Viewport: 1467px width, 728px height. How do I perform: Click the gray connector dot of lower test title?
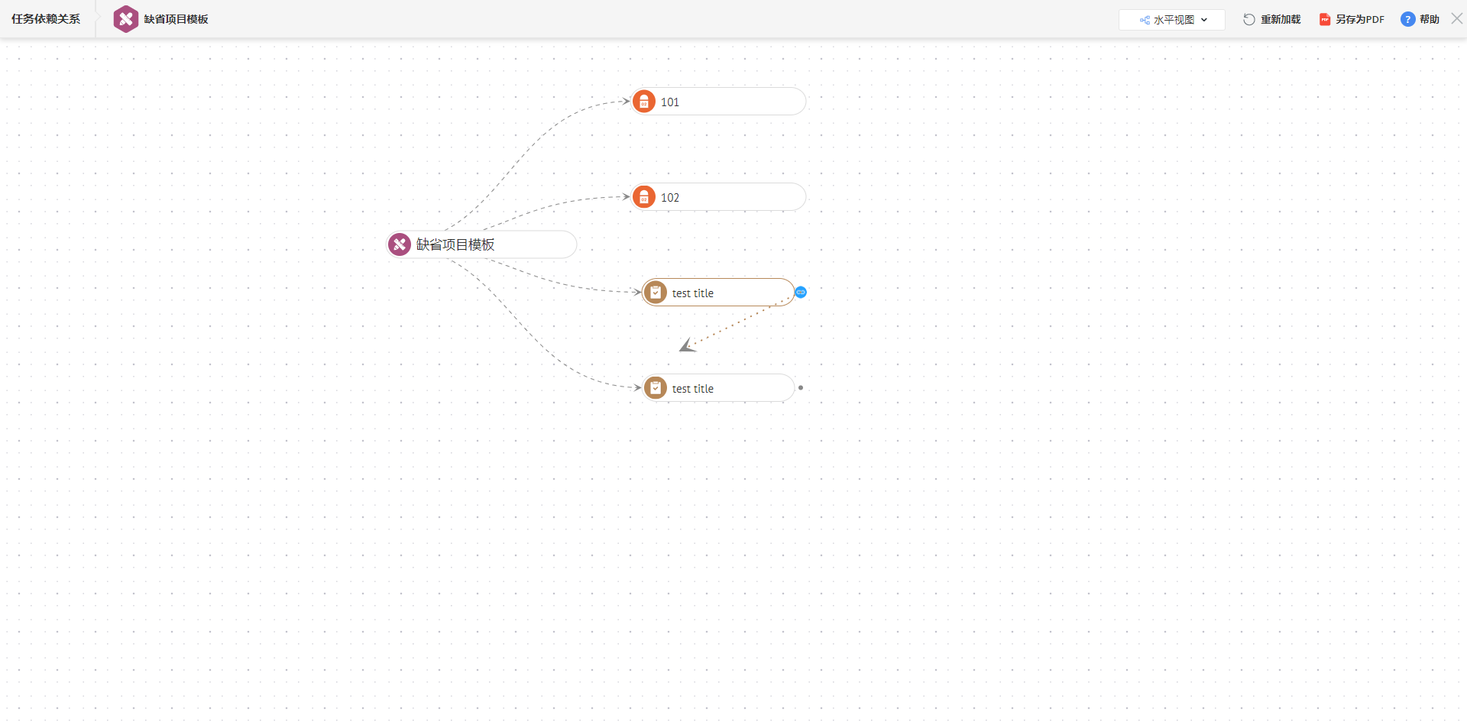tap(801, 388)
